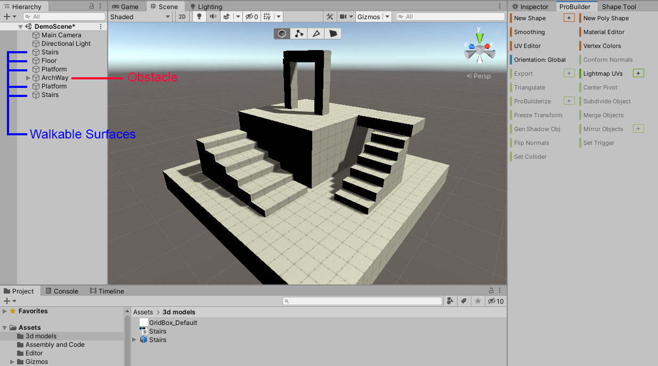Screen dimensions: 658x366
Task: Expand the ArchWay object in Hierarchy
Action: [x=28, y=78]
